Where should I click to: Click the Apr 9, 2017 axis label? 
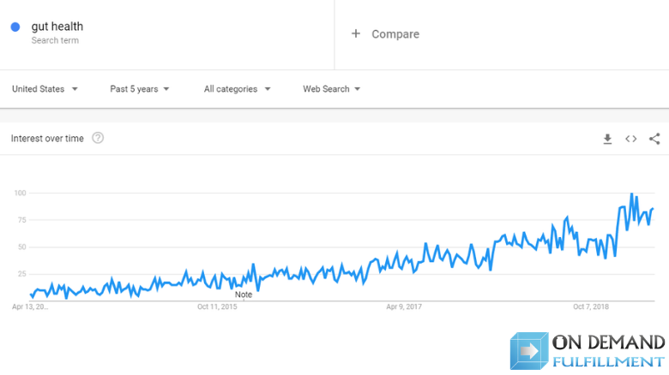(x=404, y=307)
